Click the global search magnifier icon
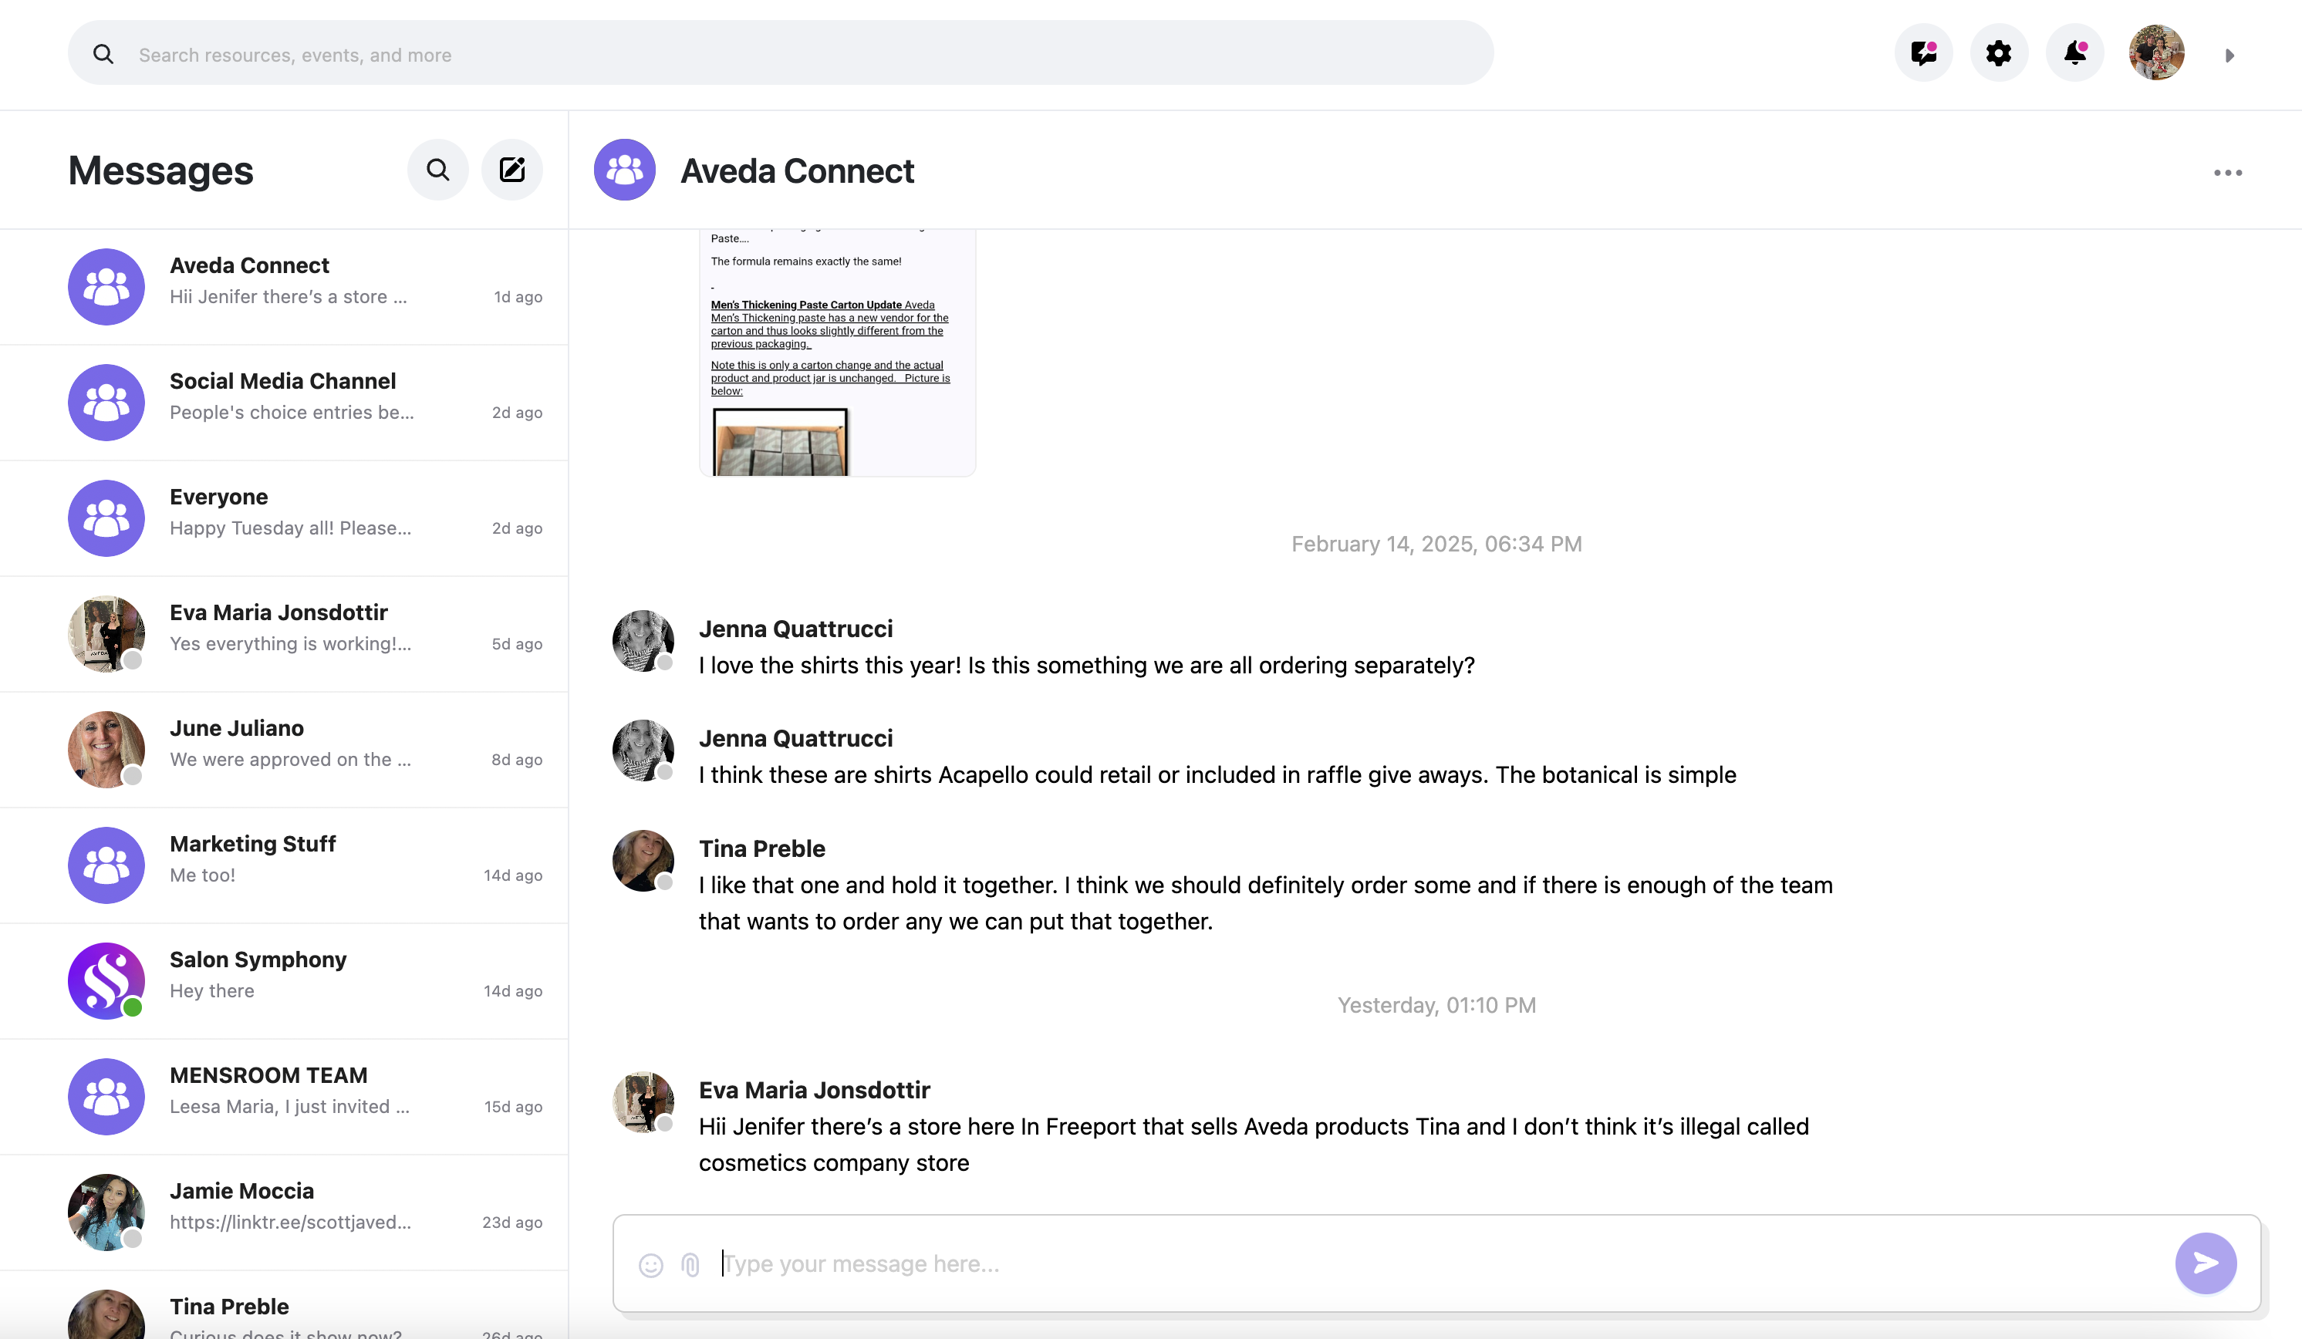The height and width of the screenshot is (1339, 2302). click(103, 54)
